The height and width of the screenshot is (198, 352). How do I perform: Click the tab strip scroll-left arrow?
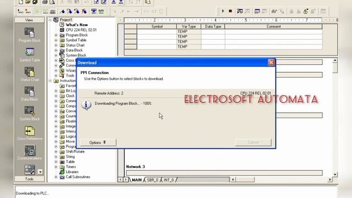tap(120, 180)
